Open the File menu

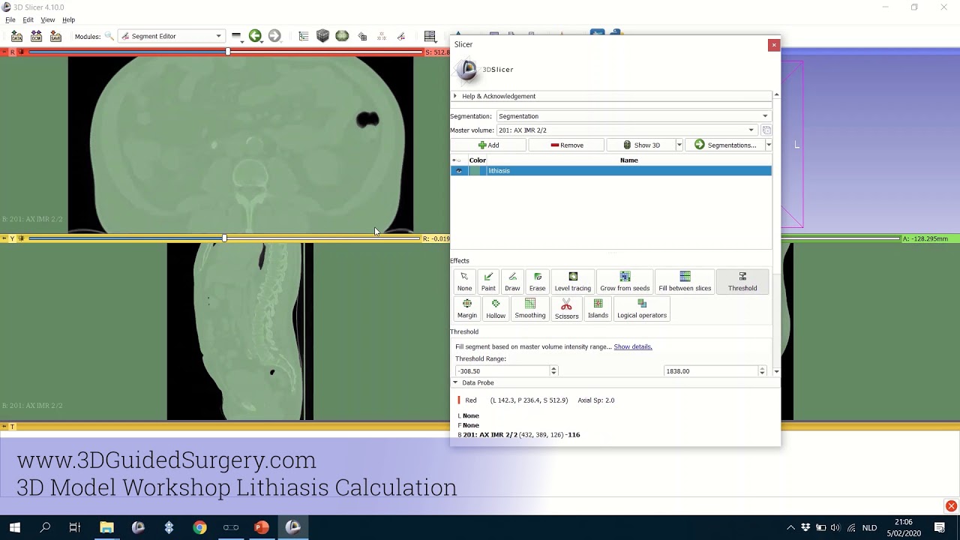pos(10,19)
